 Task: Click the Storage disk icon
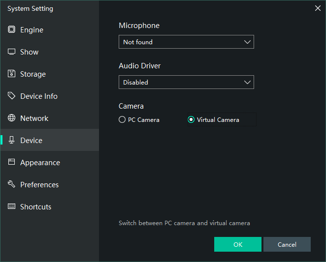[11, 74]
